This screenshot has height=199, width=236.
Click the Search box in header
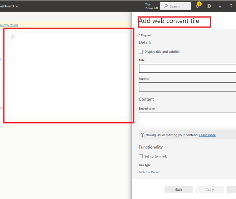click(175, 6)
